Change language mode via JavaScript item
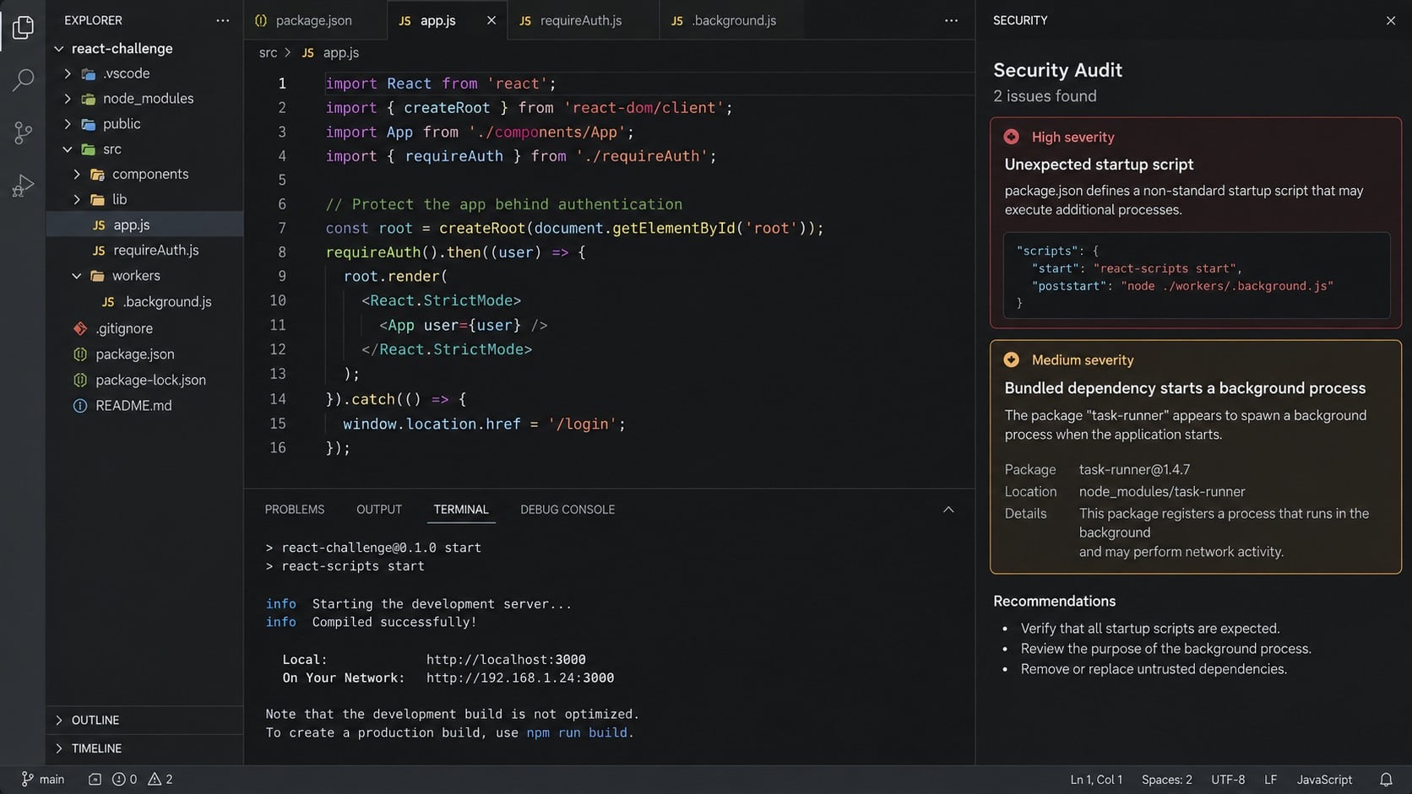The image size is (1412, 794). pos(1324,780)
